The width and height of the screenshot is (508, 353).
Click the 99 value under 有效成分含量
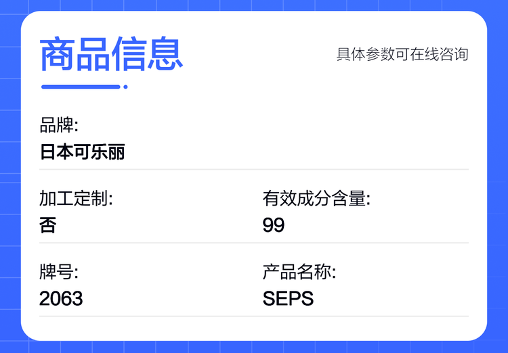pos(274,225)
